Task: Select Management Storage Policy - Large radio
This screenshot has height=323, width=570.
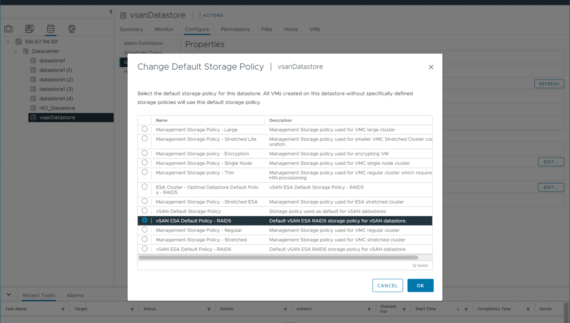Action: coord(145,129)
